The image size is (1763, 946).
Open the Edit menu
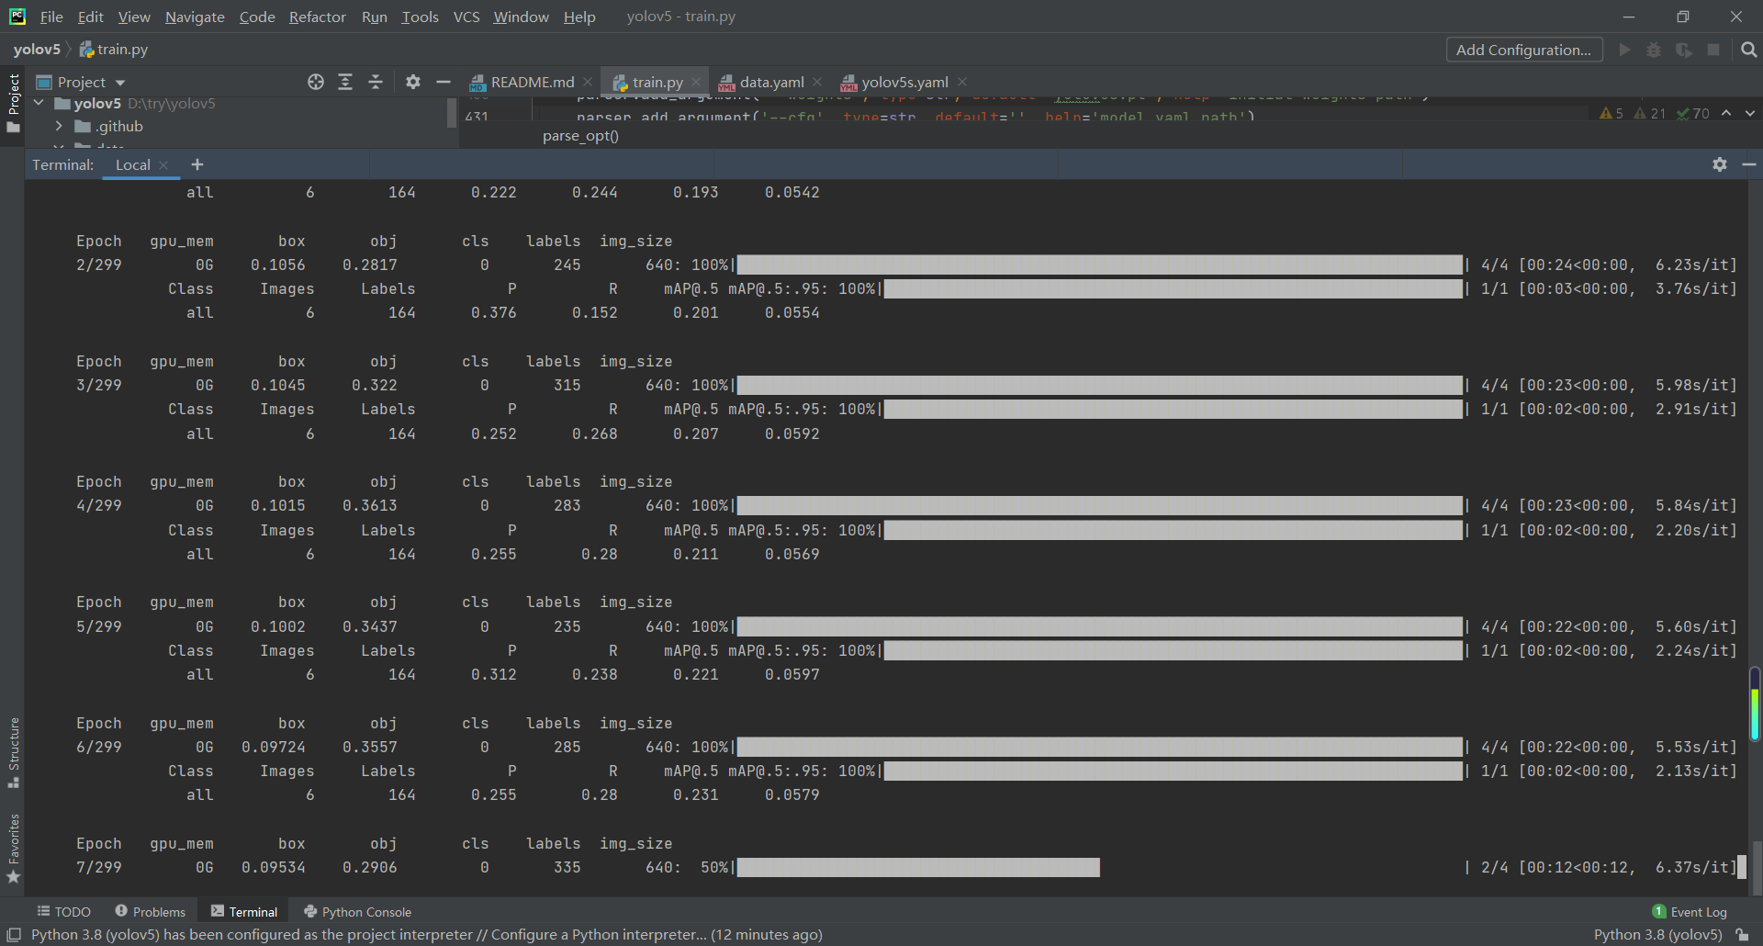pos(90,17)
